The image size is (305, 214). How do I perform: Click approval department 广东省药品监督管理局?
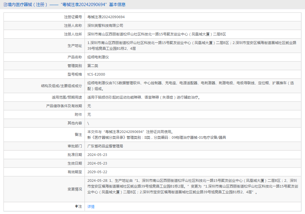coord(105,146)
